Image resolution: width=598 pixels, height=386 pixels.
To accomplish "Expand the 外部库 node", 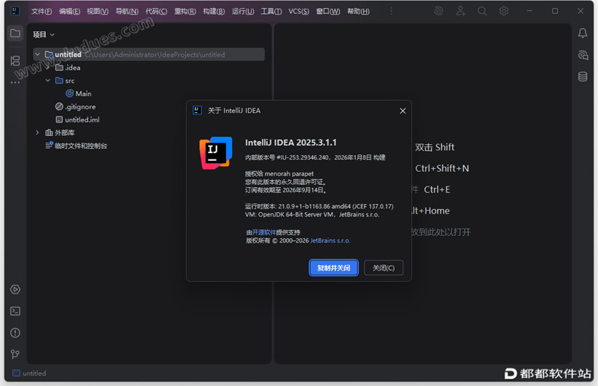I will point(37,133).
